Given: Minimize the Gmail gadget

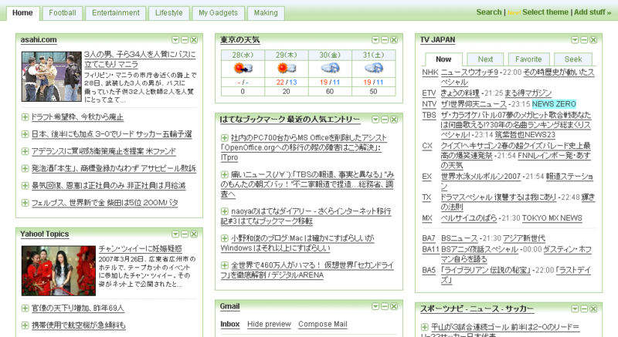Looking at the screenshot, I should tap(385, 306).
